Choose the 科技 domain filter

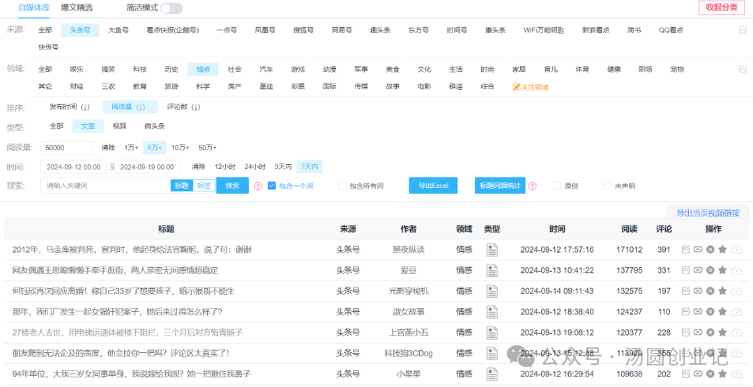tap(139, 70)
